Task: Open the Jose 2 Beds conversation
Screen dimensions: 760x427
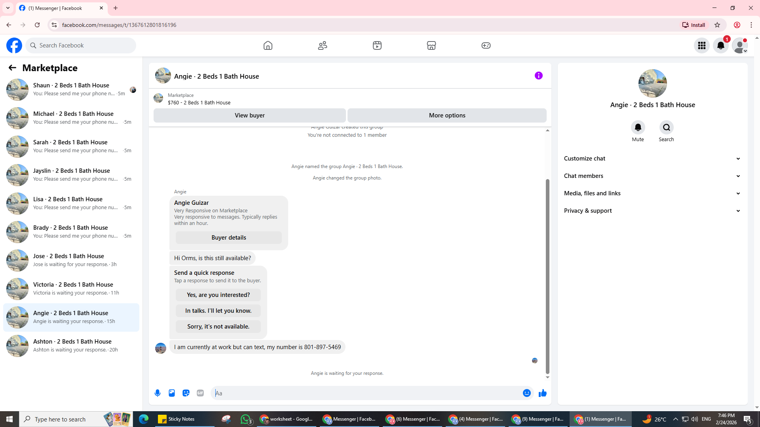Action: pyautogui.click(x=71, y=260)
